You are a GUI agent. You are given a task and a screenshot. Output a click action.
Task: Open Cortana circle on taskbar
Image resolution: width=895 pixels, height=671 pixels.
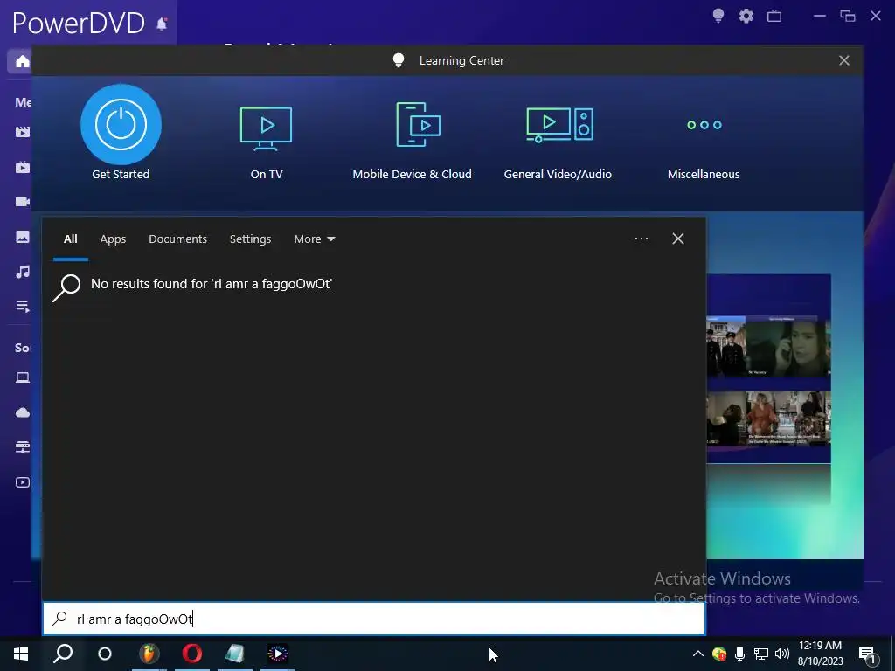click(105, 654)
